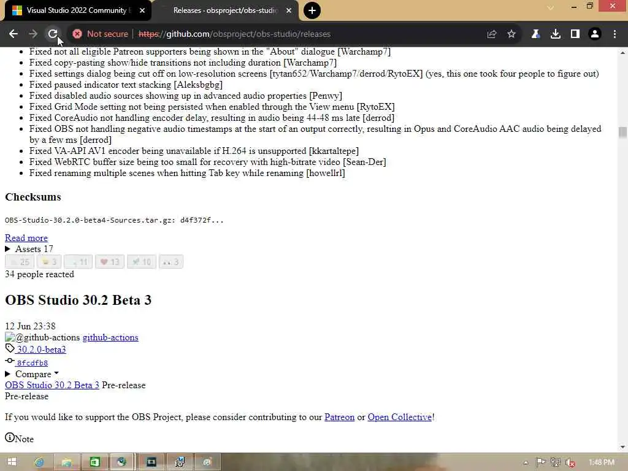This screenshot has height=471, width=628.
Task: Click the eyes reaction with count 3
Action: coord(171,262)
